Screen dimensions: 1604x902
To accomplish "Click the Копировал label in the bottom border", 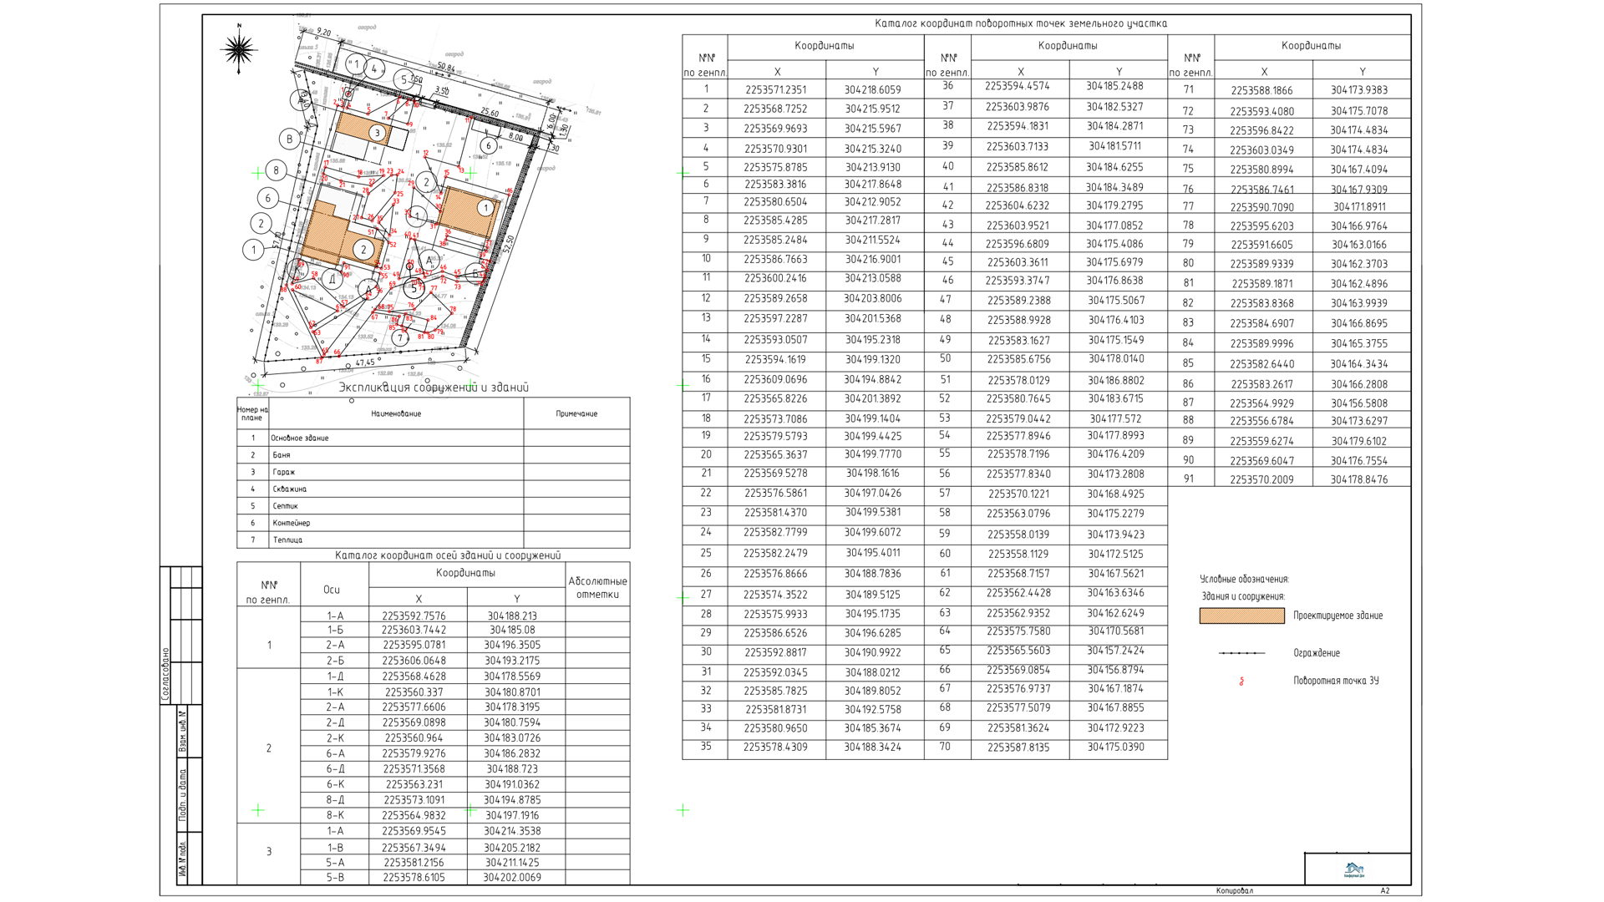I will [x=1234, y=891].
